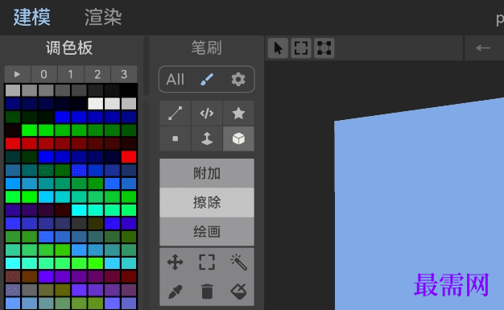Switch to the 建模 (Model) tab
504x310 pixels.
click(32, 17)
